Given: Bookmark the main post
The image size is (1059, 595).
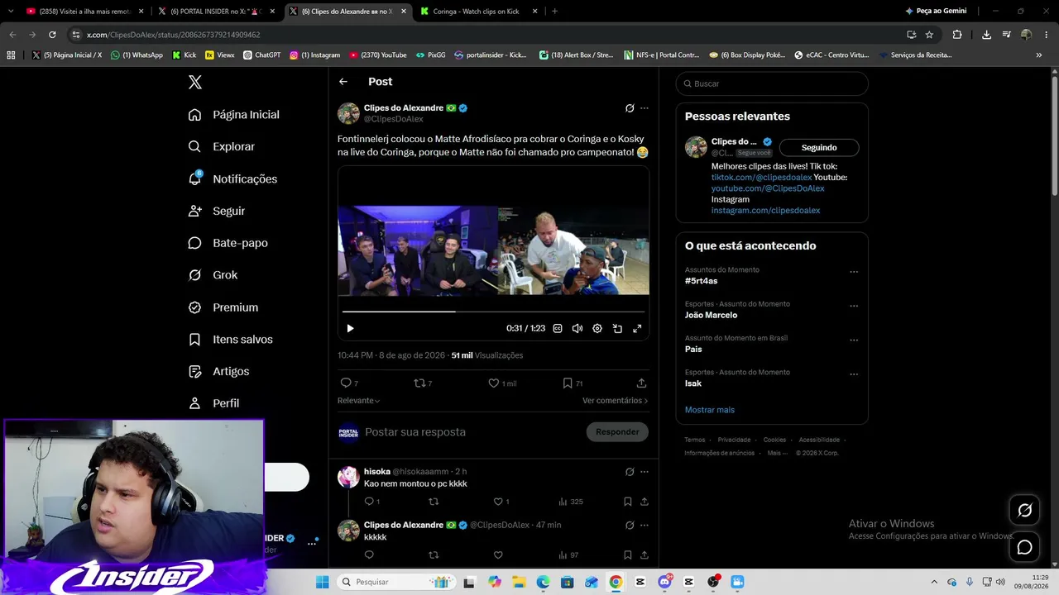Looking at the screenshot, I should [573, 383].
